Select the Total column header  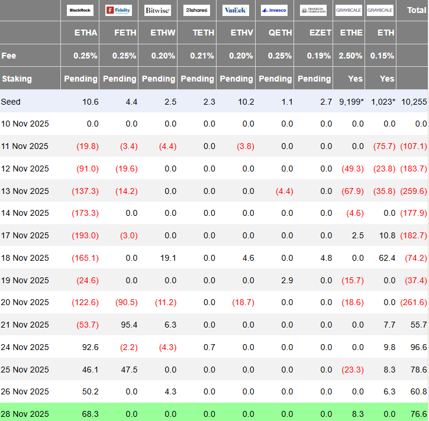[416, 10]
